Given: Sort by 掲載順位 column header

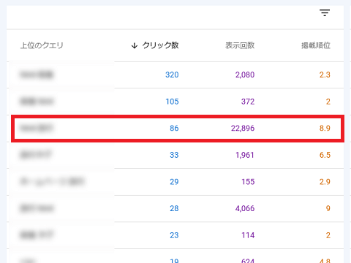Looking at the screenshot, I should tap(316, 45).
